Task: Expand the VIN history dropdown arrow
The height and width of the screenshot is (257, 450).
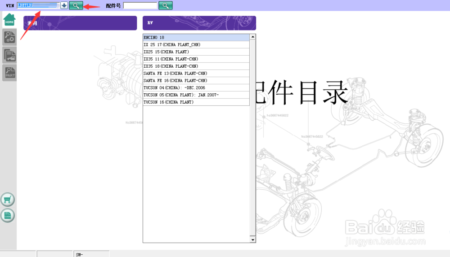Action: [64, 5]
